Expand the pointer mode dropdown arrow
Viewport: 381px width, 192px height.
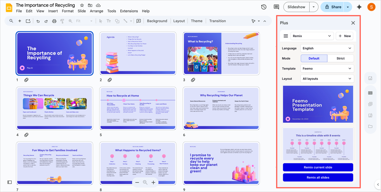tap(259, 21)
